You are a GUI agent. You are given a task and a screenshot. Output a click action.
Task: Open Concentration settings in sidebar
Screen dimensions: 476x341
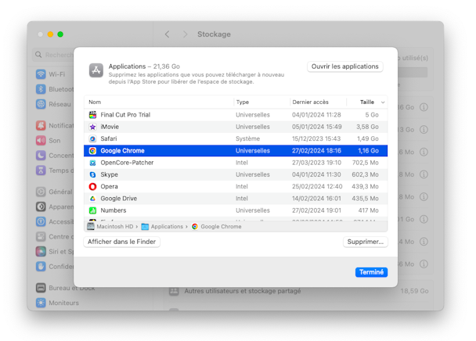(x=55, y=156)
